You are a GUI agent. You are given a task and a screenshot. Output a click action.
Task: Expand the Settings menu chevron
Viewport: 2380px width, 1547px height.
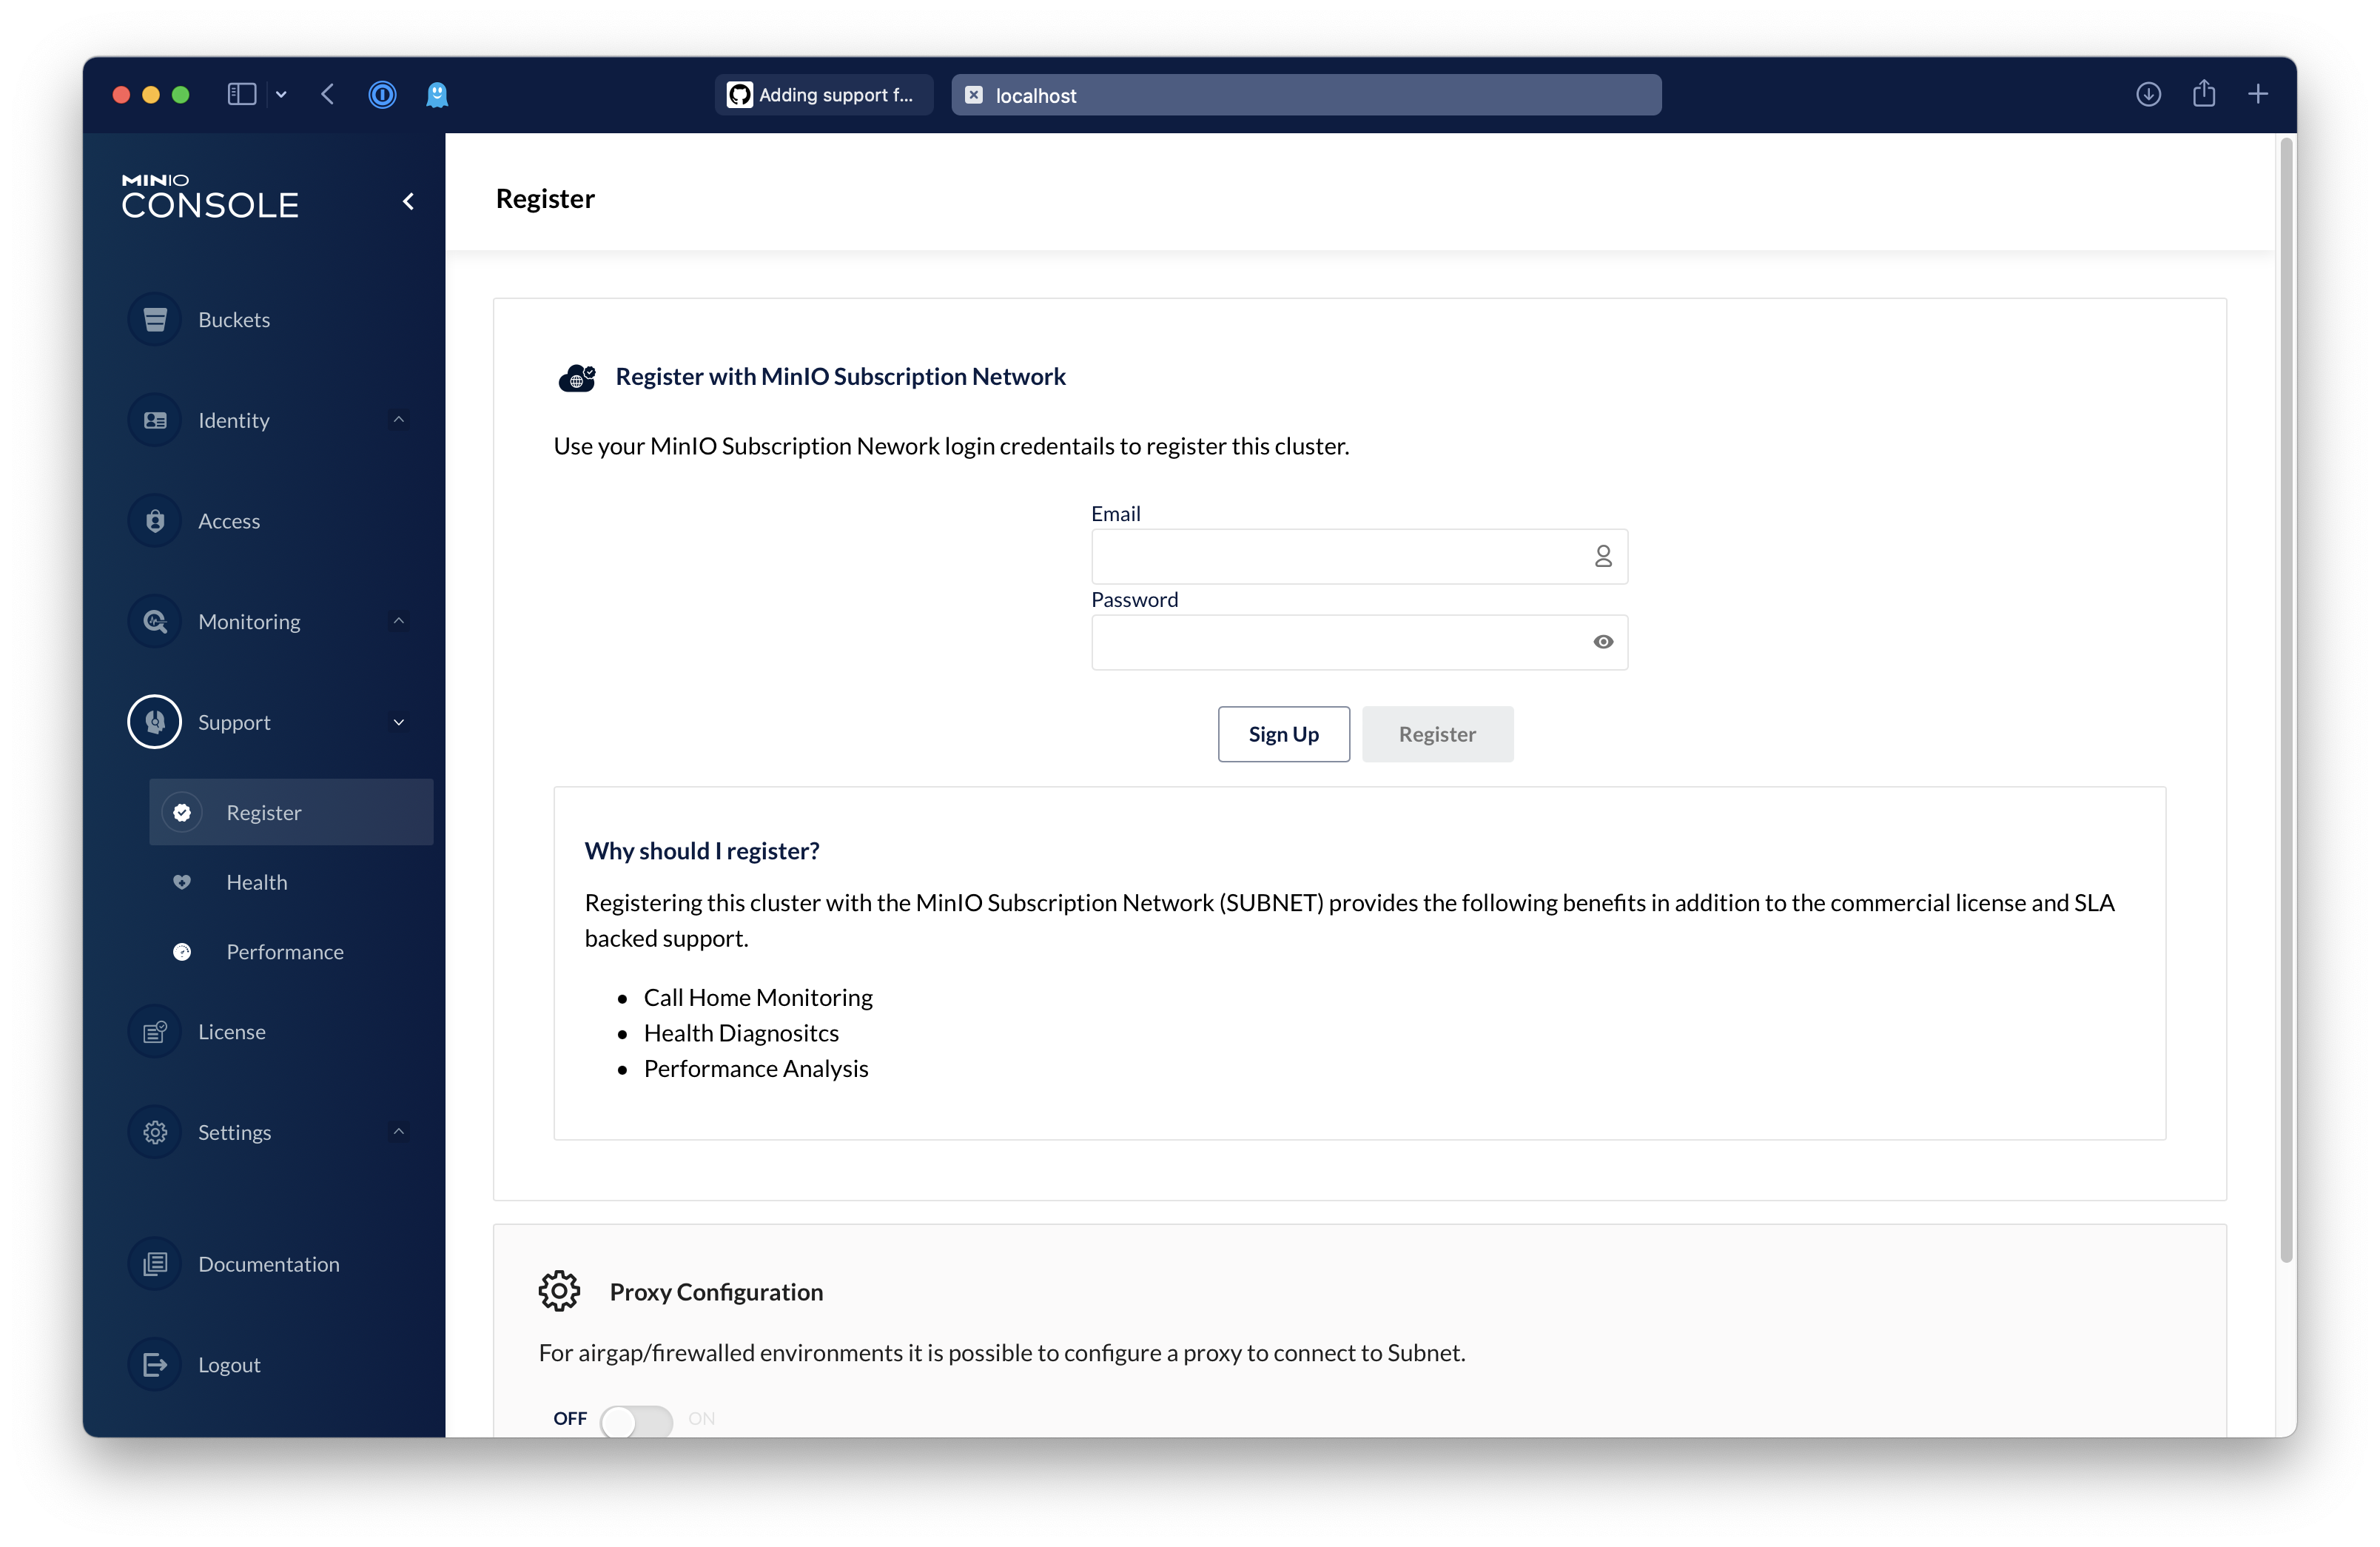(x=399, y=1132)
